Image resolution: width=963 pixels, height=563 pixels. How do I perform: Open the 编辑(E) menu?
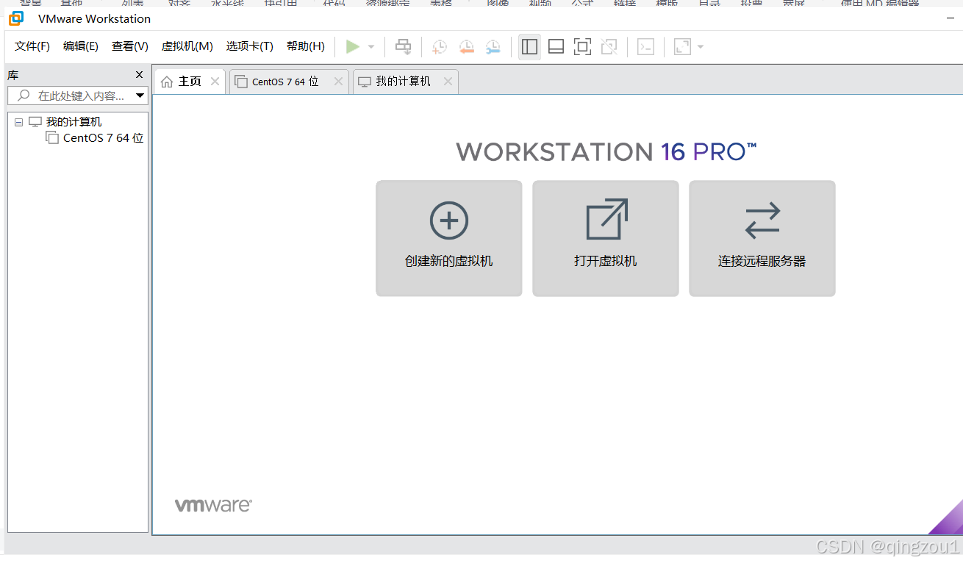[81, 46]
